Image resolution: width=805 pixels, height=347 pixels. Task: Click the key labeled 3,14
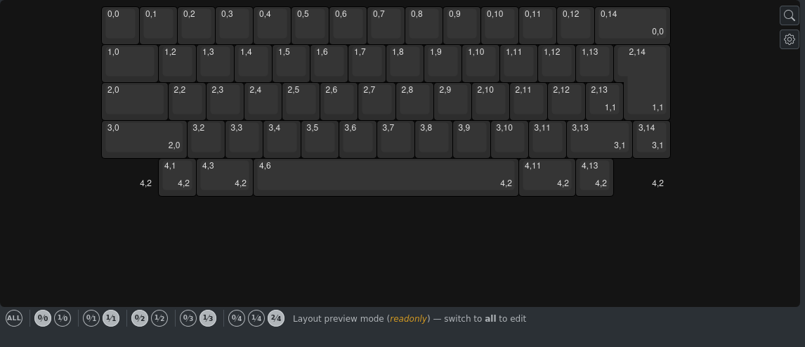(651, 139)
